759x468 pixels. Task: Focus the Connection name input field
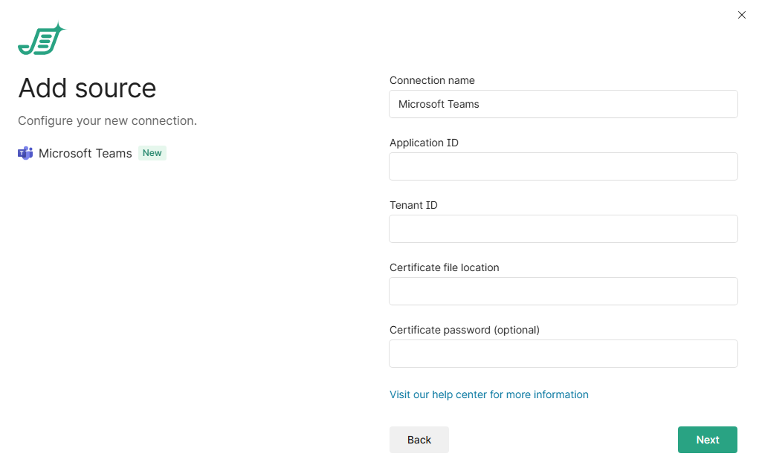coord(563,104)
